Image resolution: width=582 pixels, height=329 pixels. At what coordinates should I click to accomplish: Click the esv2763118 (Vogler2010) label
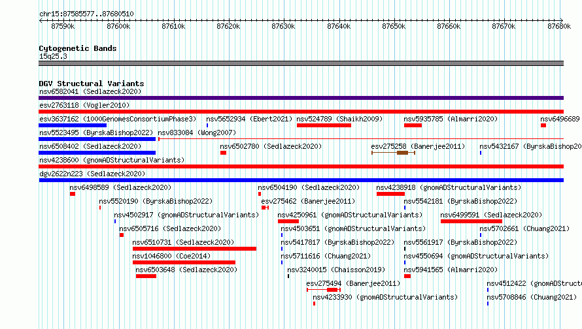pos(84,105)
